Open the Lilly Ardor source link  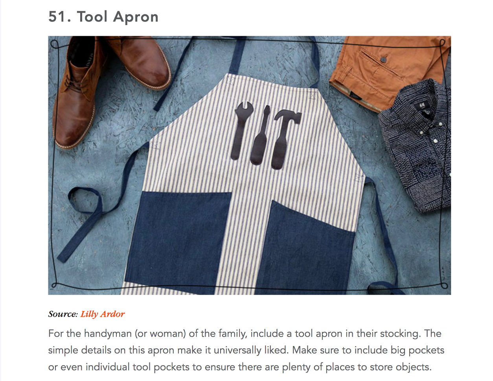(103, 314)
